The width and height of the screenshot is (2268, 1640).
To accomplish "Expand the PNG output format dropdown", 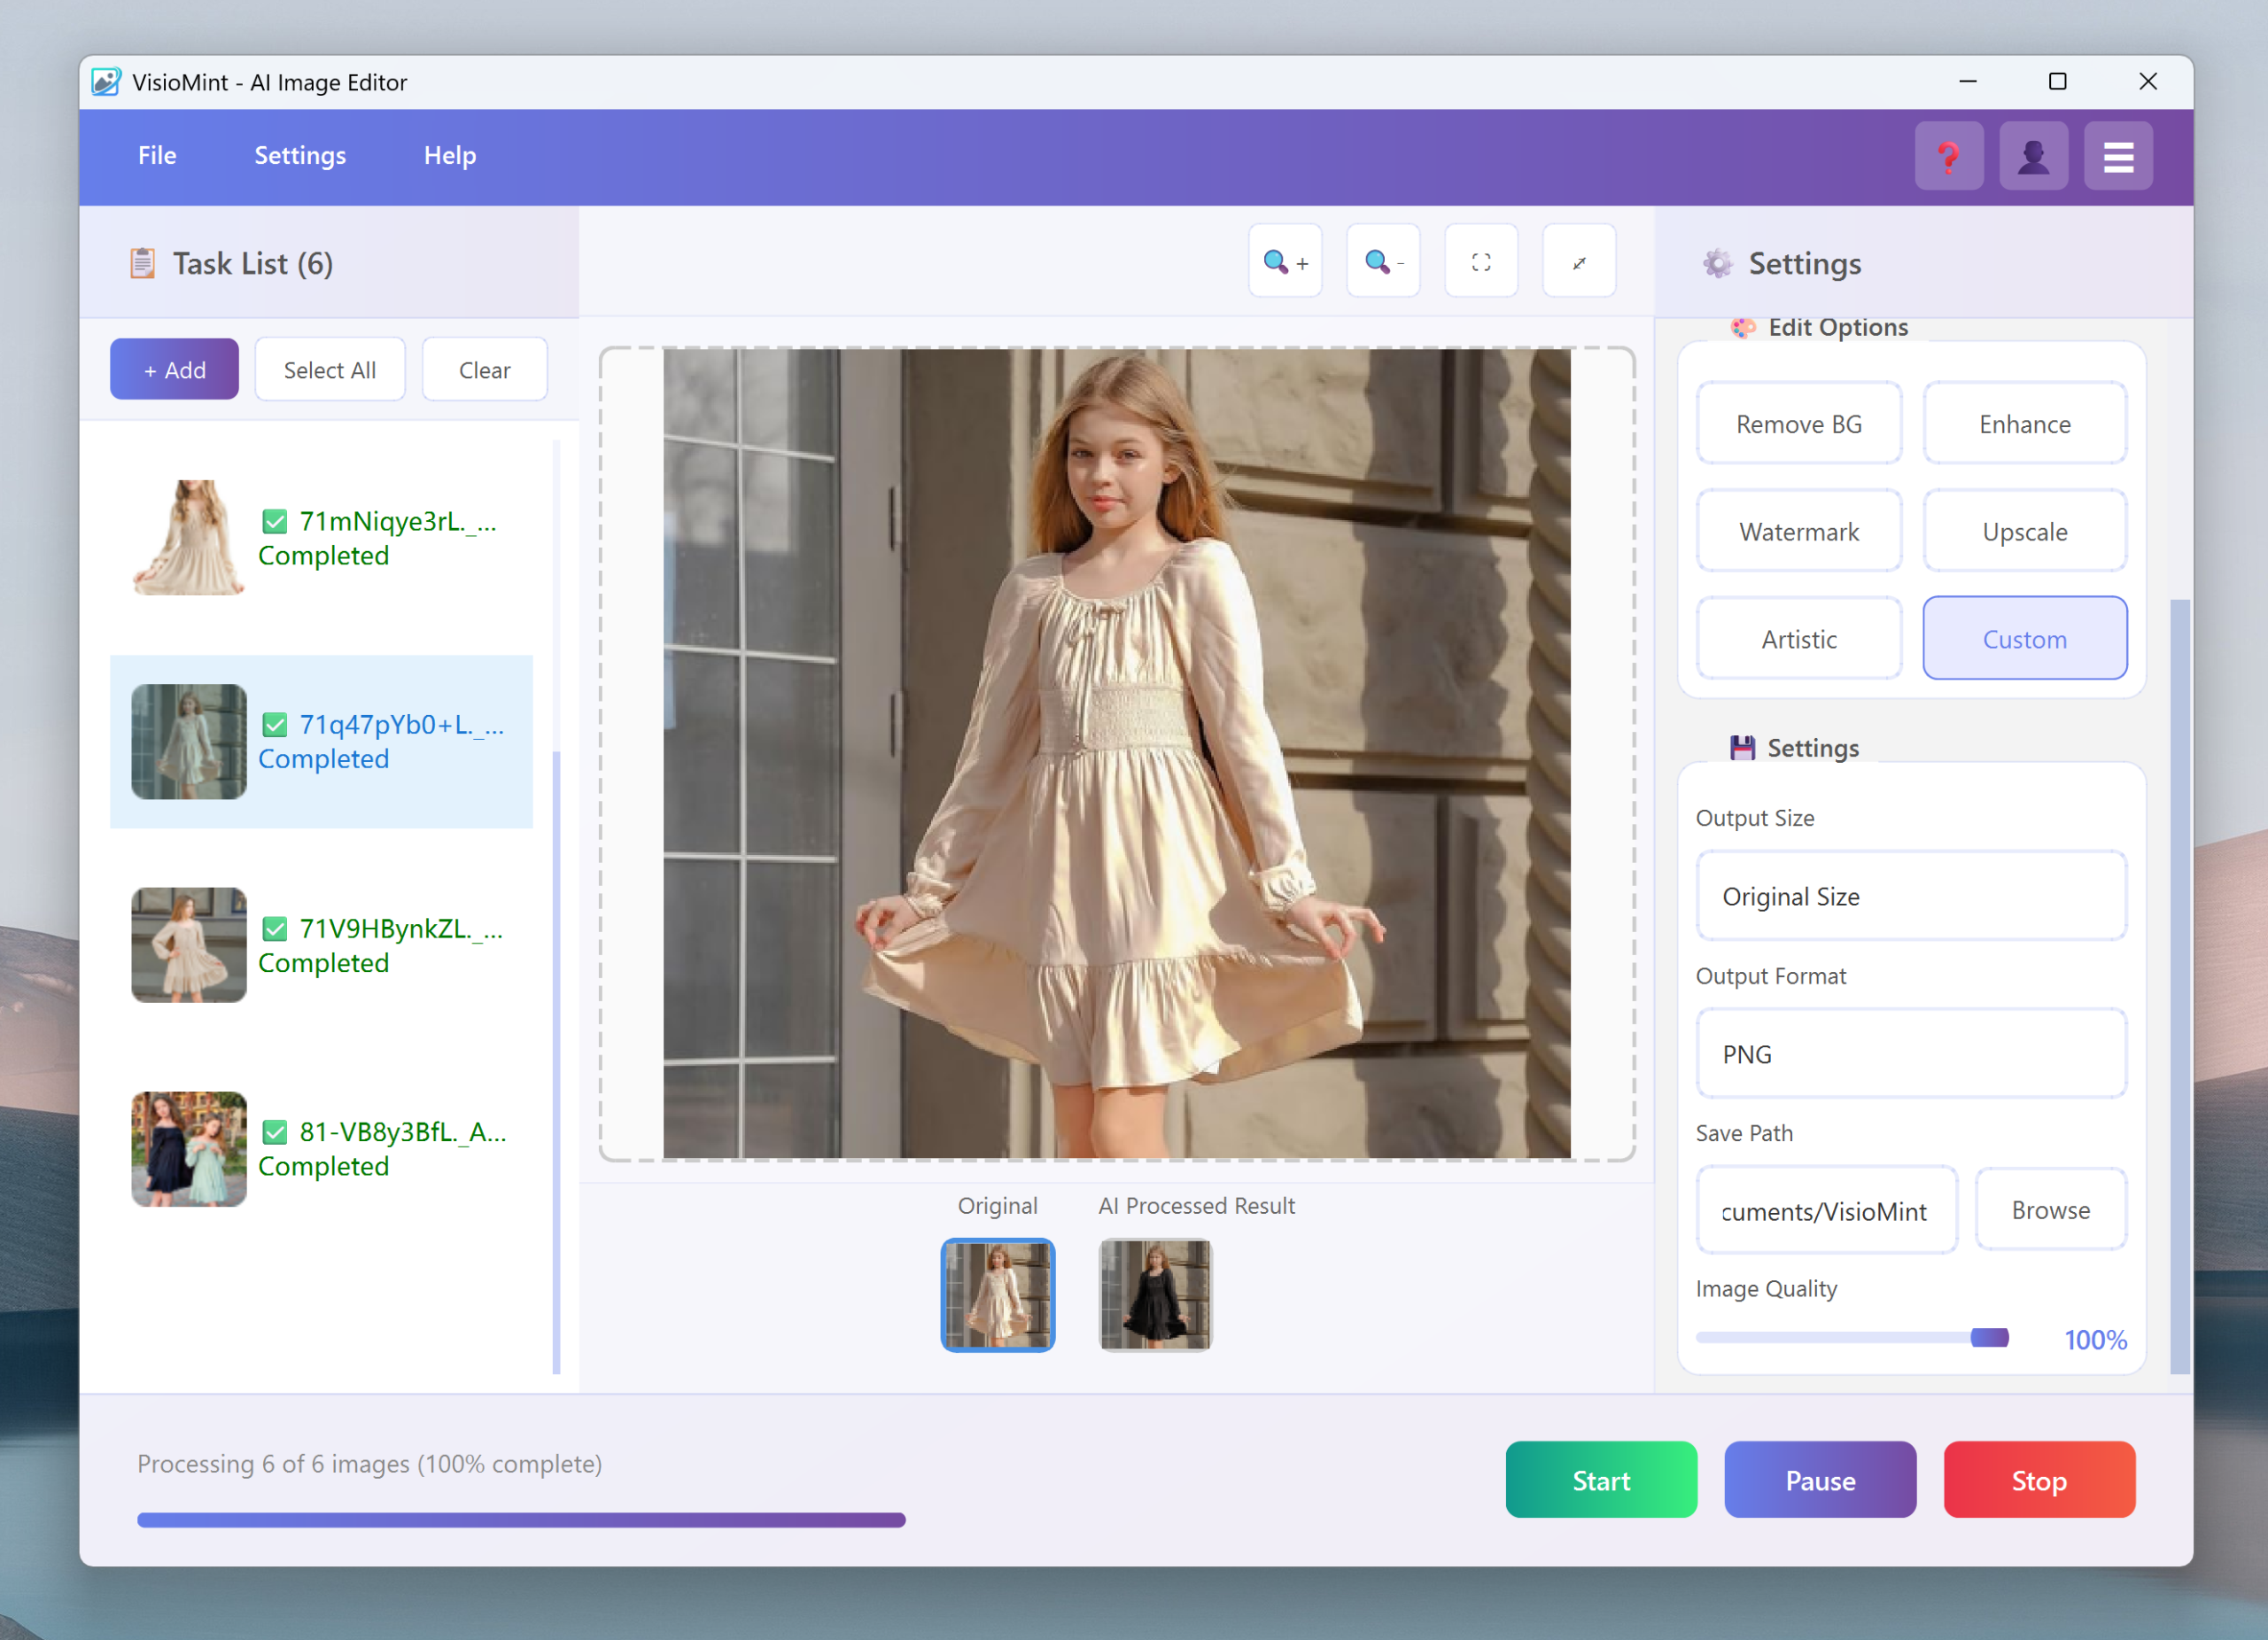I will coord(1910,1054).
